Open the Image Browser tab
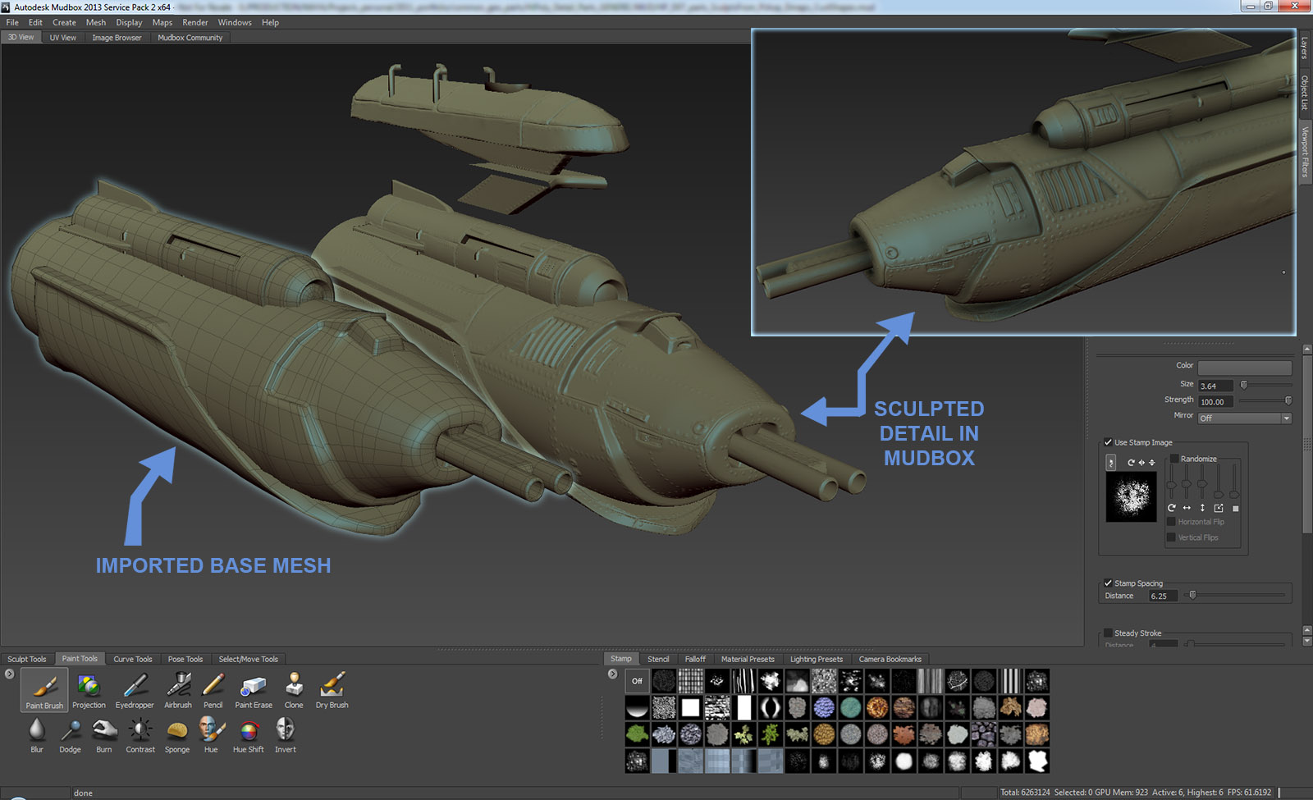 pyautogui.click(x=117, y=37)
